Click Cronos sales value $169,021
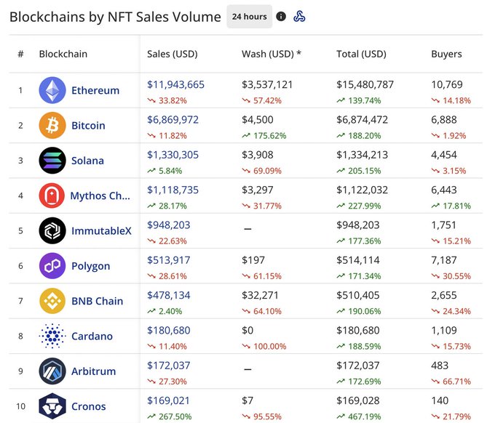The height and width of the screenshot is (423, 495). (x=169, y=400)
